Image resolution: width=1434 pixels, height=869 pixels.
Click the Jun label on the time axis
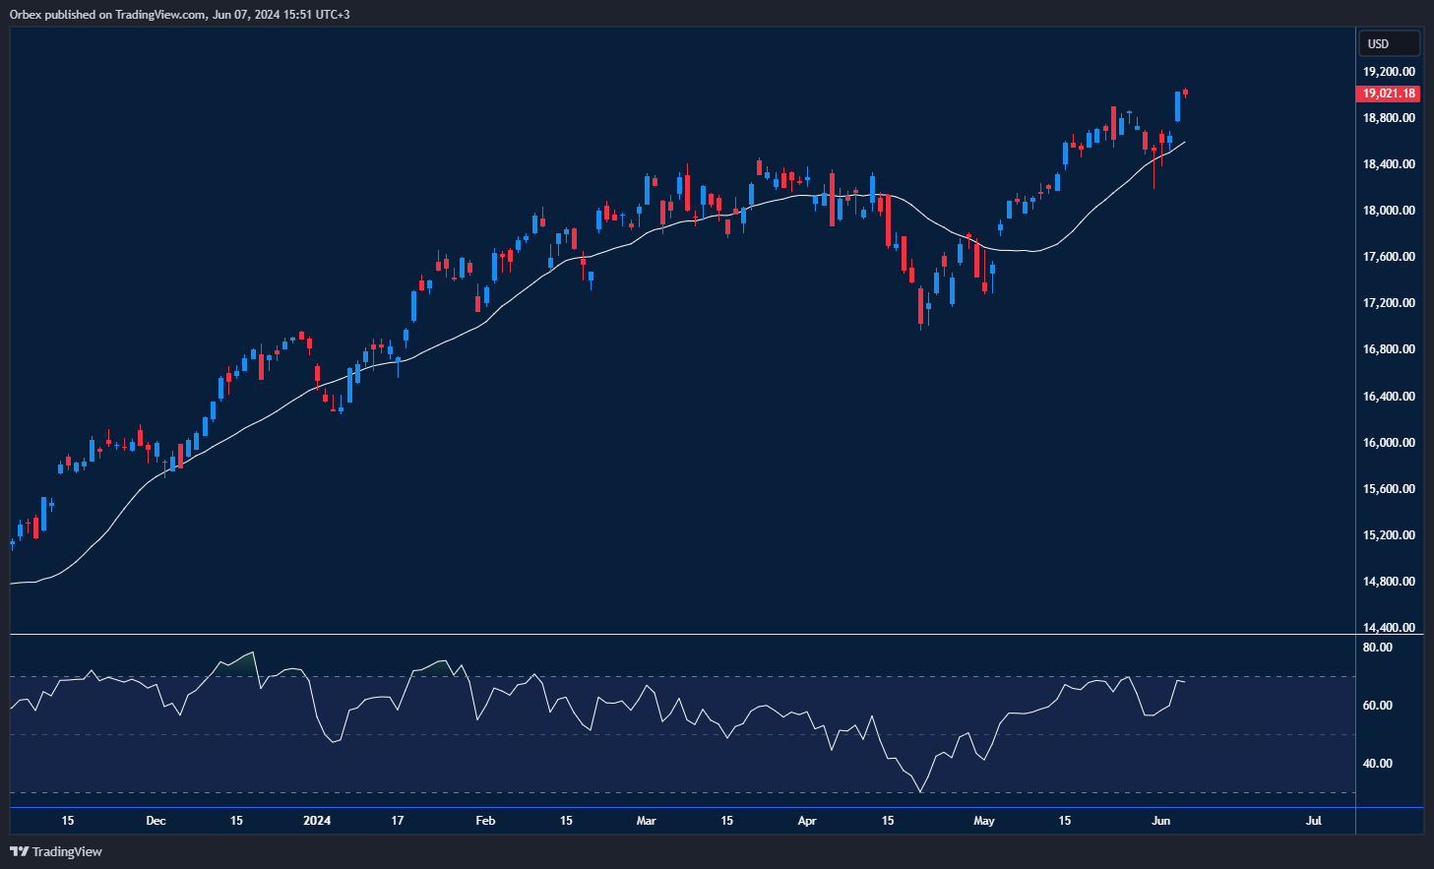tap(1161, 821)
